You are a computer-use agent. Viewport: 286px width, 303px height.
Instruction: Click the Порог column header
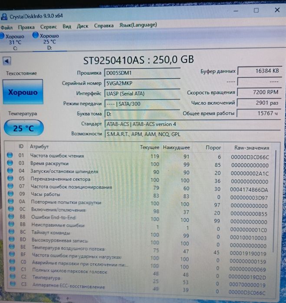pyautogui.click(x=213, y=148)
